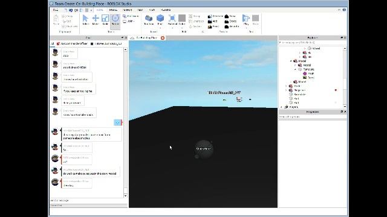
Task: Click the Anchor button
Action: 195,27
